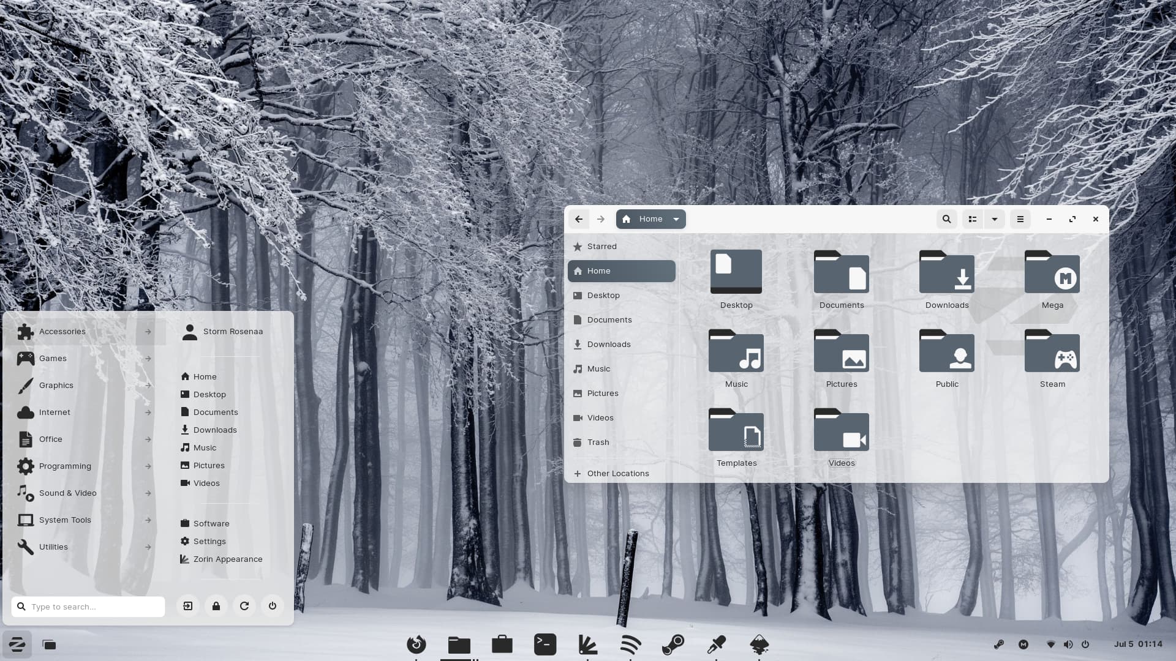Select Home in Files sidebar
The image size is (1176, 661).
coord(622,271)
